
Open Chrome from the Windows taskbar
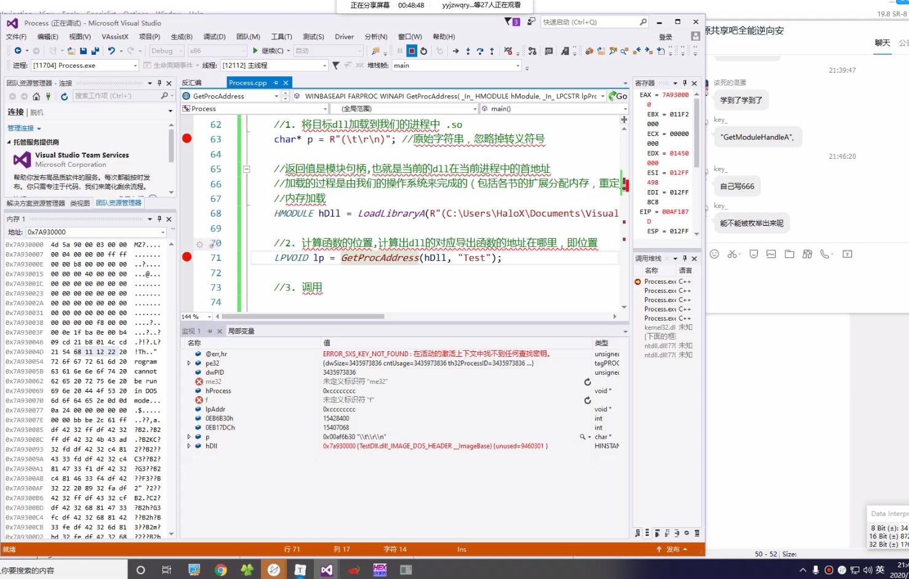pyautogui.click(x=220, y=570)
